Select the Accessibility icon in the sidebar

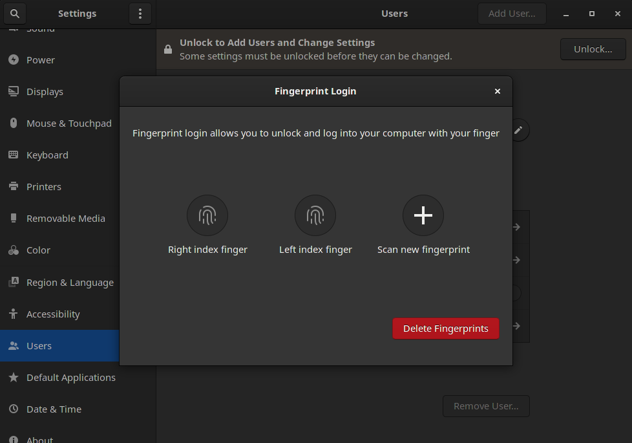(14, 314)
